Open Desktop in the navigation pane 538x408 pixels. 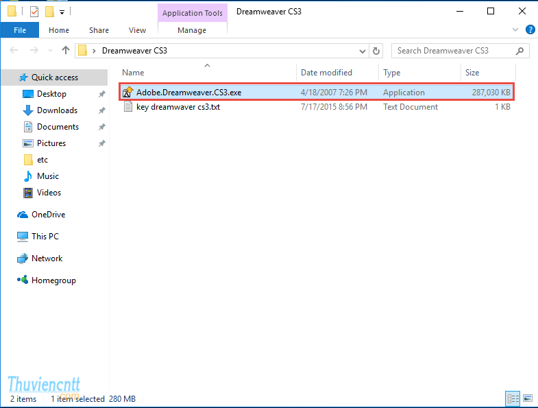click(x=51, y=94)
